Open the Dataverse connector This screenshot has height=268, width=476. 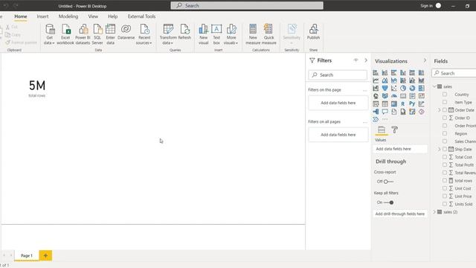coord(126,32)
